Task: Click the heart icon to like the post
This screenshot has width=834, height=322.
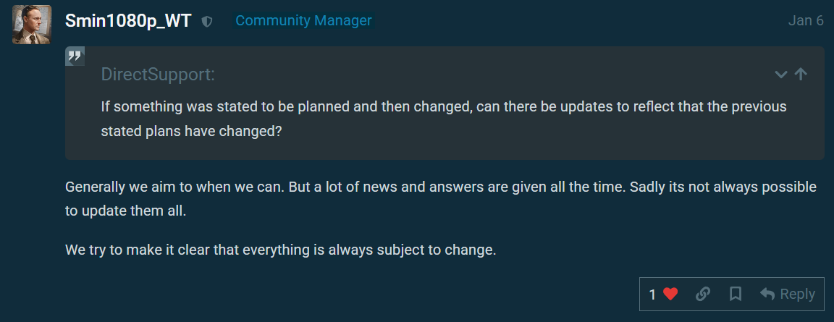Action: (x=670, y=294)
